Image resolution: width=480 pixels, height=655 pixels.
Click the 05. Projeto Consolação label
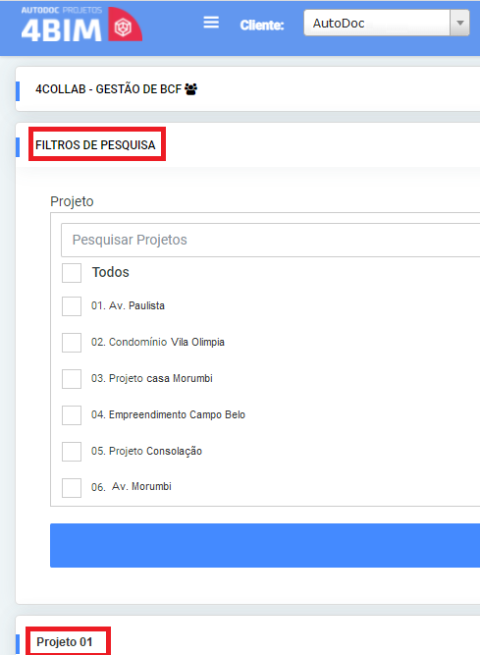pos(146,451)
